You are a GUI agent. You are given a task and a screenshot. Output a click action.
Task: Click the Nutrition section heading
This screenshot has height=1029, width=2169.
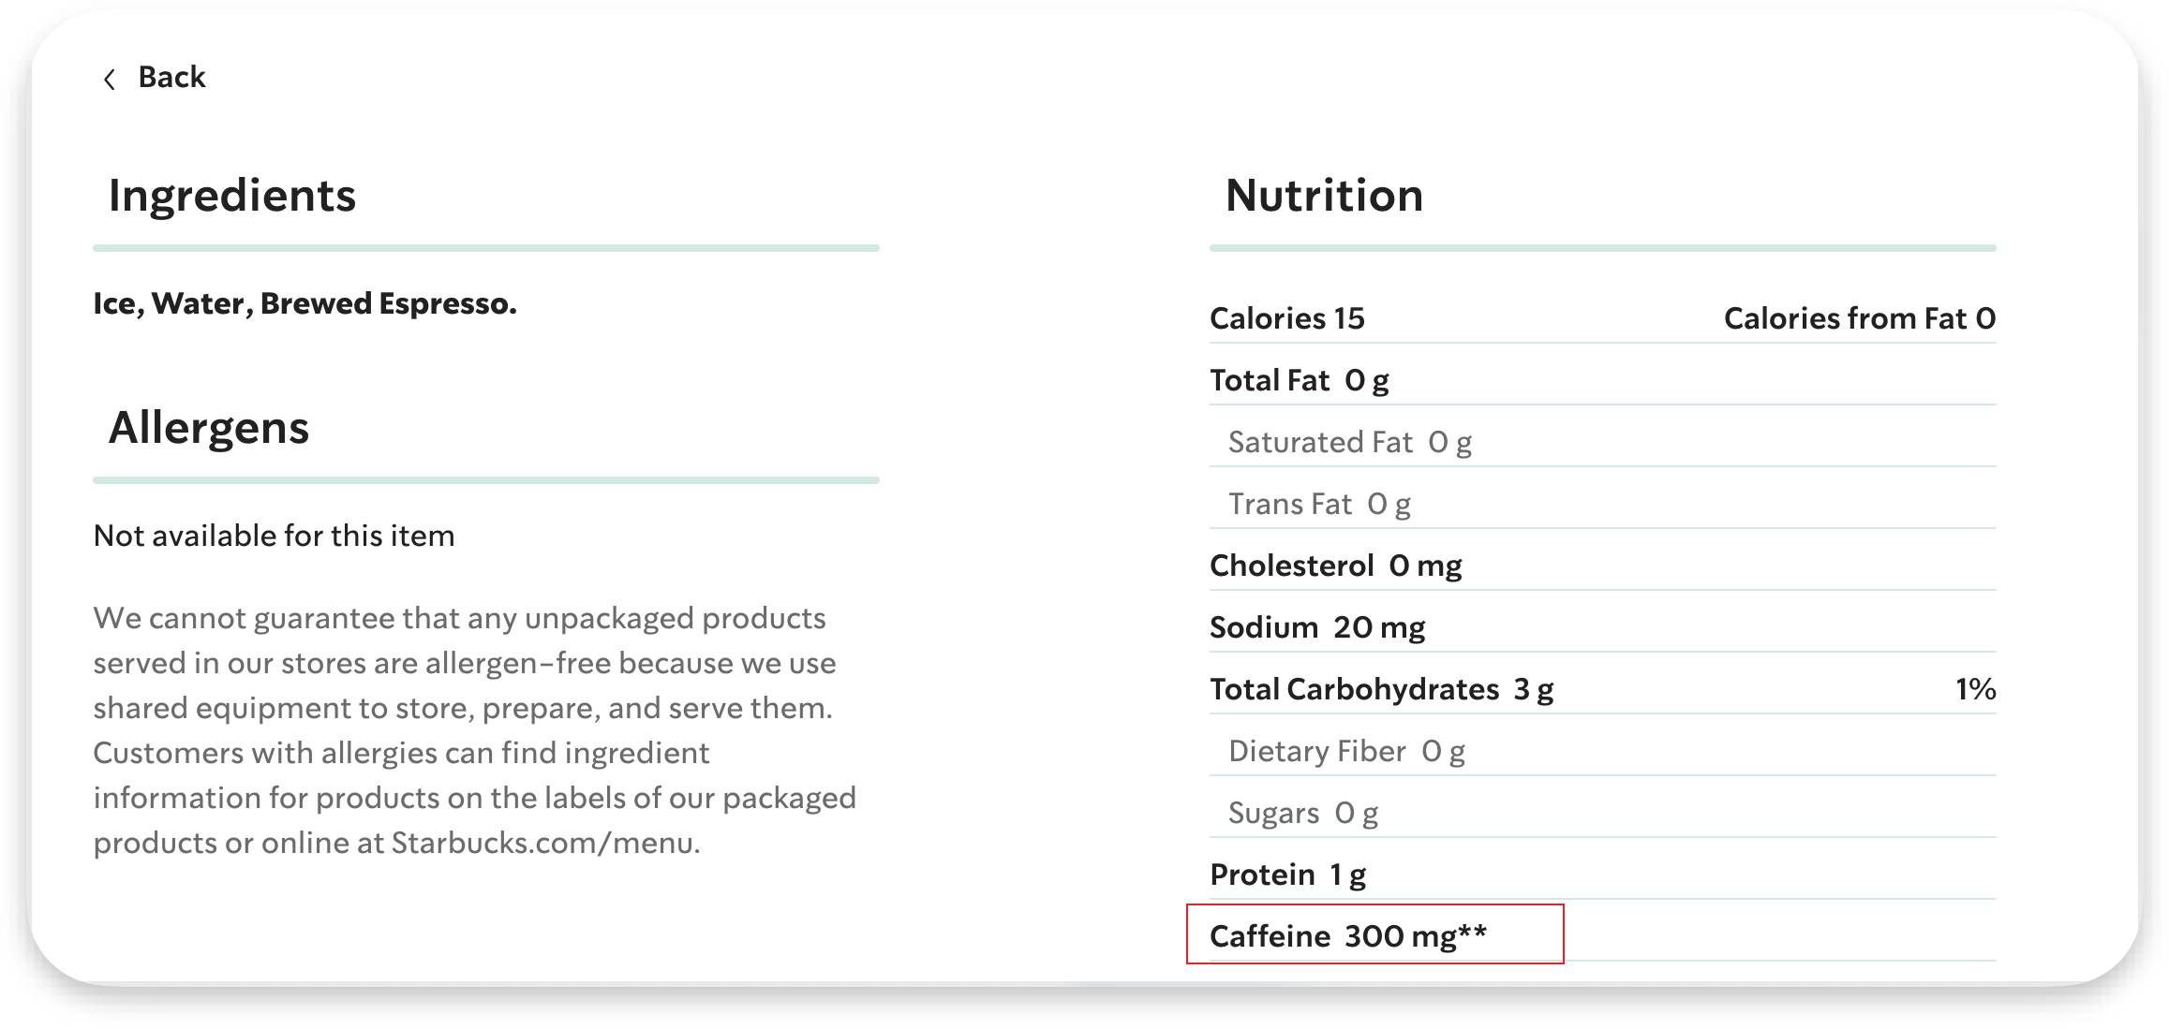(x=1324, y=196)
